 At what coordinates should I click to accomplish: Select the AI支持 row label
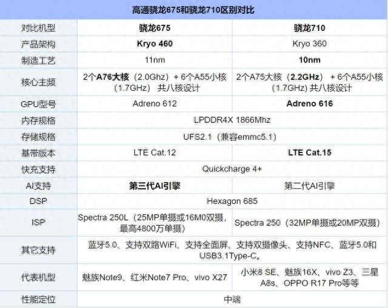38,186
